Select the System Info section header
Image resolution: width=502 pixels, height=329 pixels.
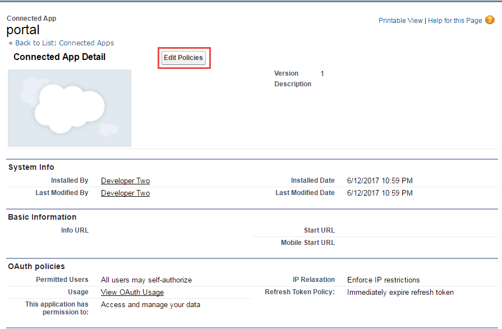point(31,167)
